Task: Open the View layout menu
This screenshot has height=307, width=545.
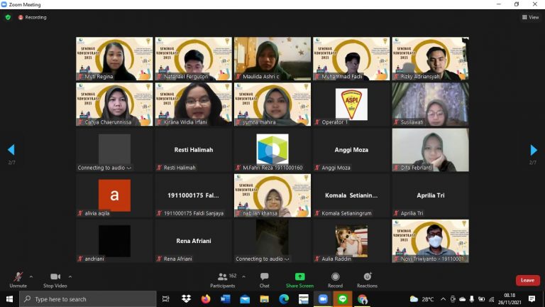Action: pos(530,17)
